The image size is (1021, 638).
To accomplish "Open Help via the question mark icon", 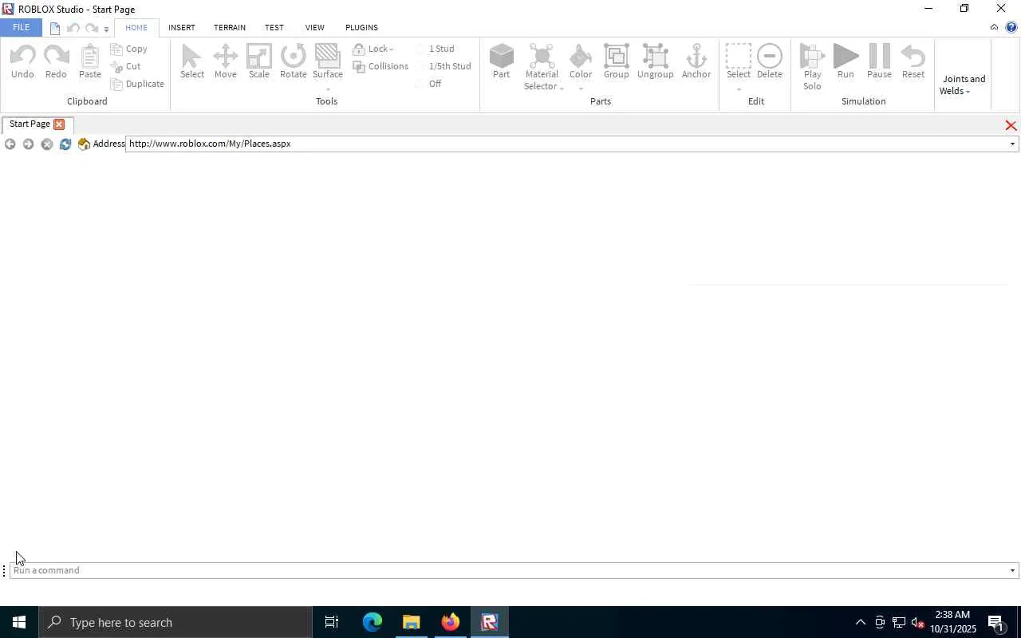I will (x=1011, y=27).
